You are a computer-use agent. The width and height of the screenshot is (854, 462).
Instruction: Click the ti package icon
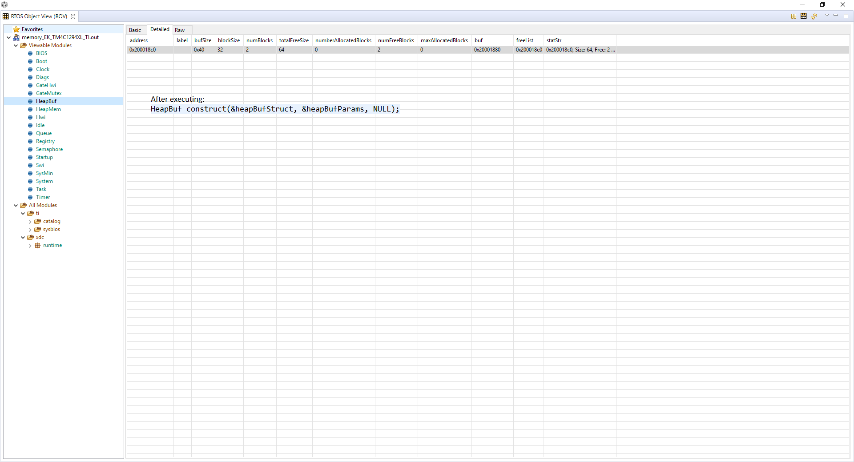31,213
